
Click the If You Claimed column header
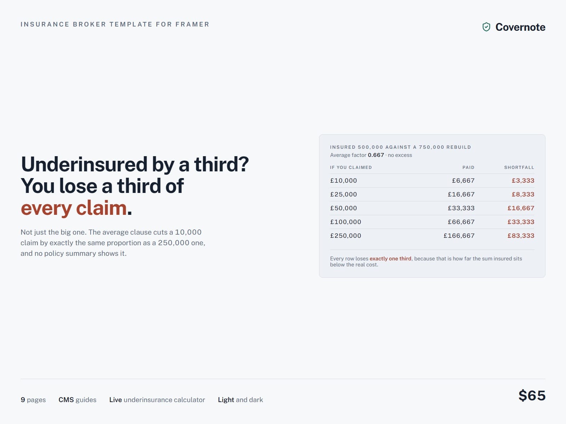(351, 167)
